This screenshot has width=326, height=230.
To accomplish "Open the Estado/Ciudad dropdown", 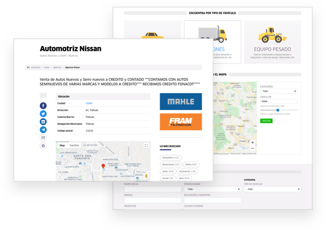I will (213, 189).
